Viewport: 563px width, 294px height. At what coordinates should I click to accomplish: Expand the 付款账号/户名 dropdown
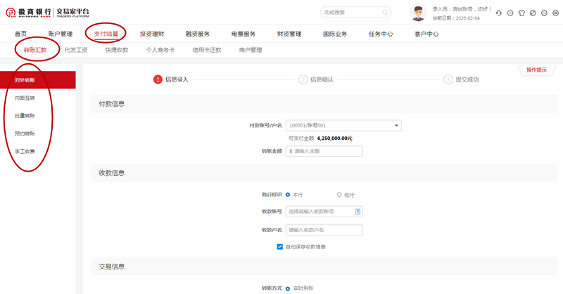pos(397,126)
